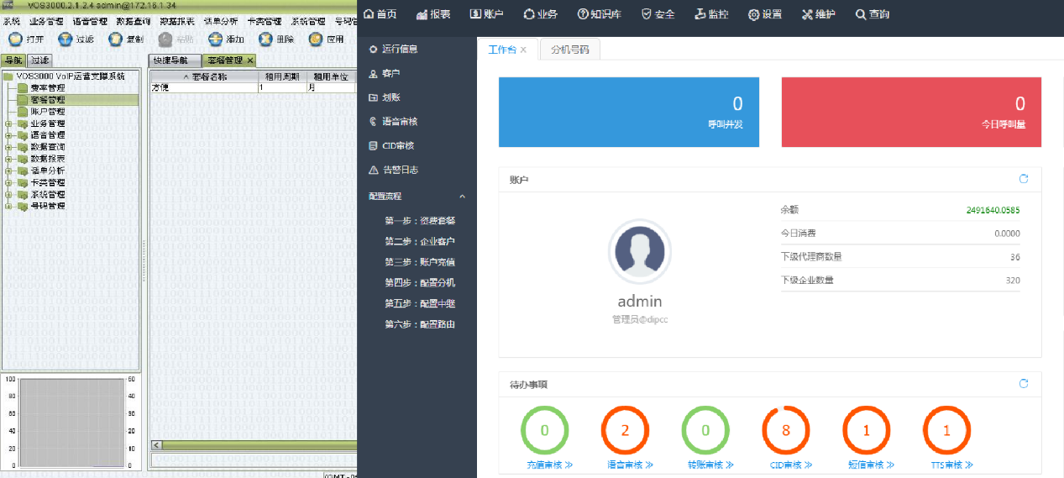Expand the 业务管理 tree node
The image size is (1064, 478).
pos(8,123)
